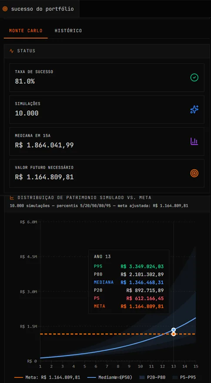Toggle the Meta legend entry
211x383 pixels.
click(47, 377)
